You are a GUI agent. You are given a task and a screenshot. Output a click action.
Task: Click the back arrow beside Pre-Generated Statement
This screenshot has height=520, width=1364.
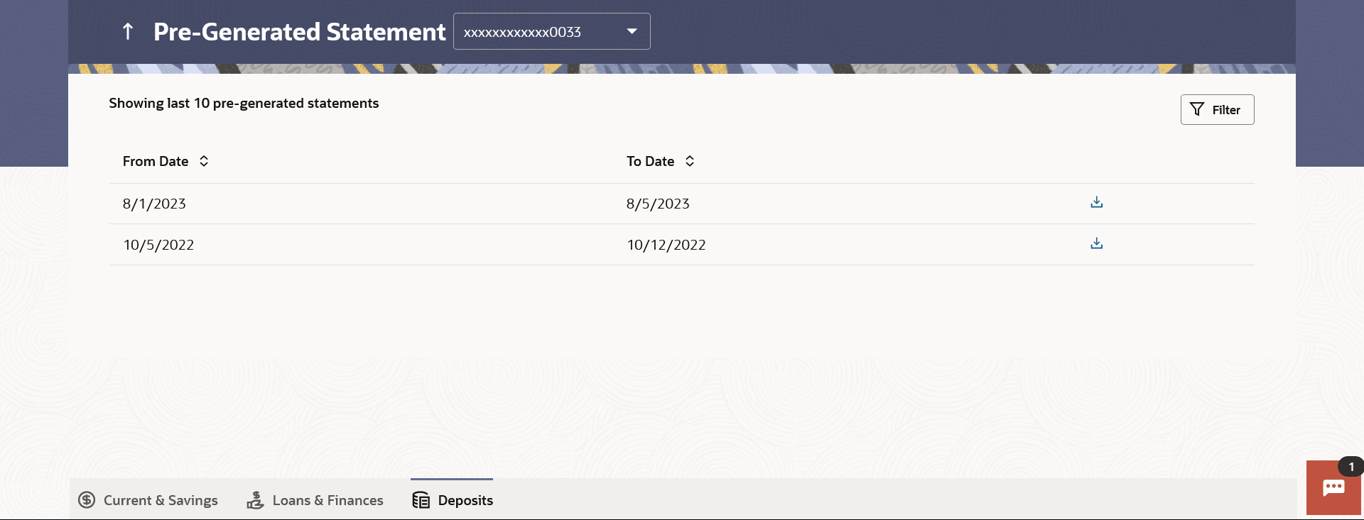pyautogui.click(x=128, y=31)
